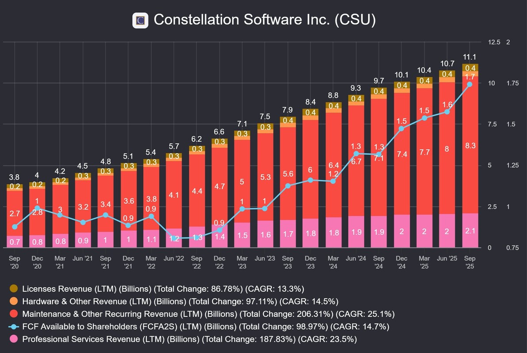Click the 11.1 total label above Sep '25 bar
The image size is (527, 353).
pyautogui.click(x=470, y=57)
